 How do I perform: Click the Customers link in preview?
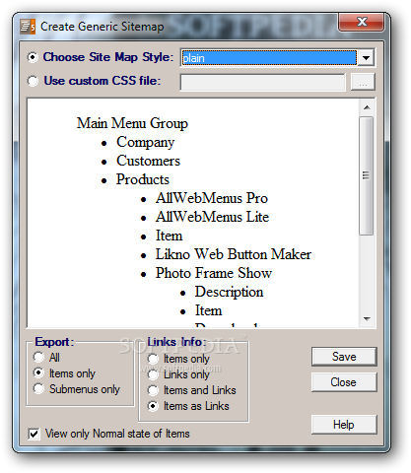pos(149,161)
